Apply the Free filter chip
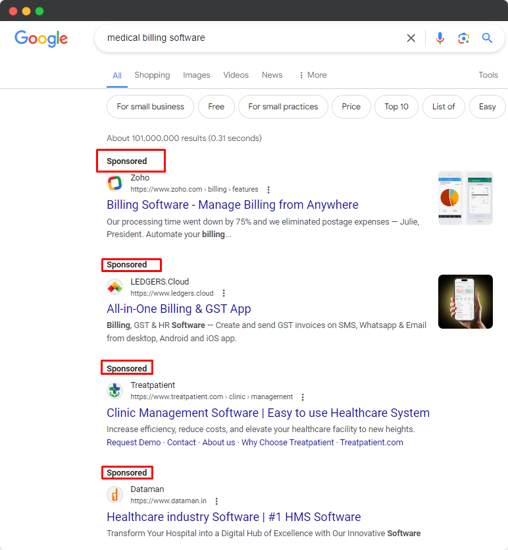Image resolution: width=508 pixels, height=550 pixels. 216,107
